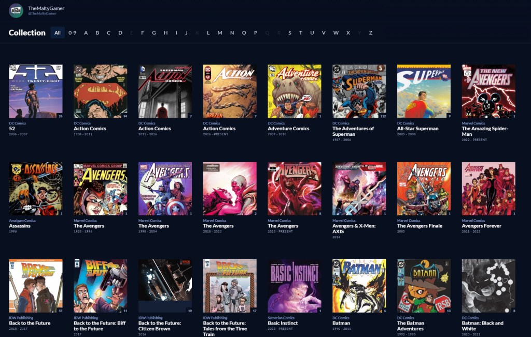The width and height of the screenshot is (531, 337).
Task: Filter collection by letter B
Action: (97, 33)
